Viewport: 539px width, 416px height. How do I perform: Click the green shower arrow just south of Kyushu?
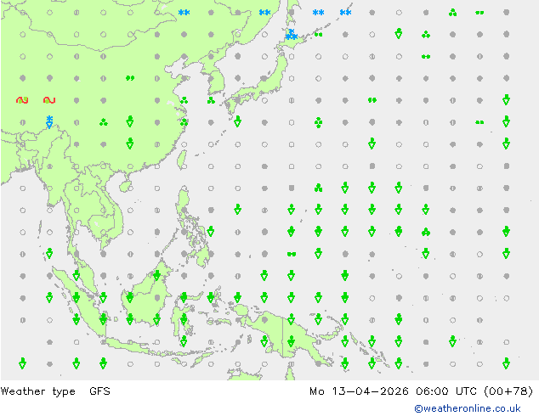pyautogui.click(x=237, y=121)
